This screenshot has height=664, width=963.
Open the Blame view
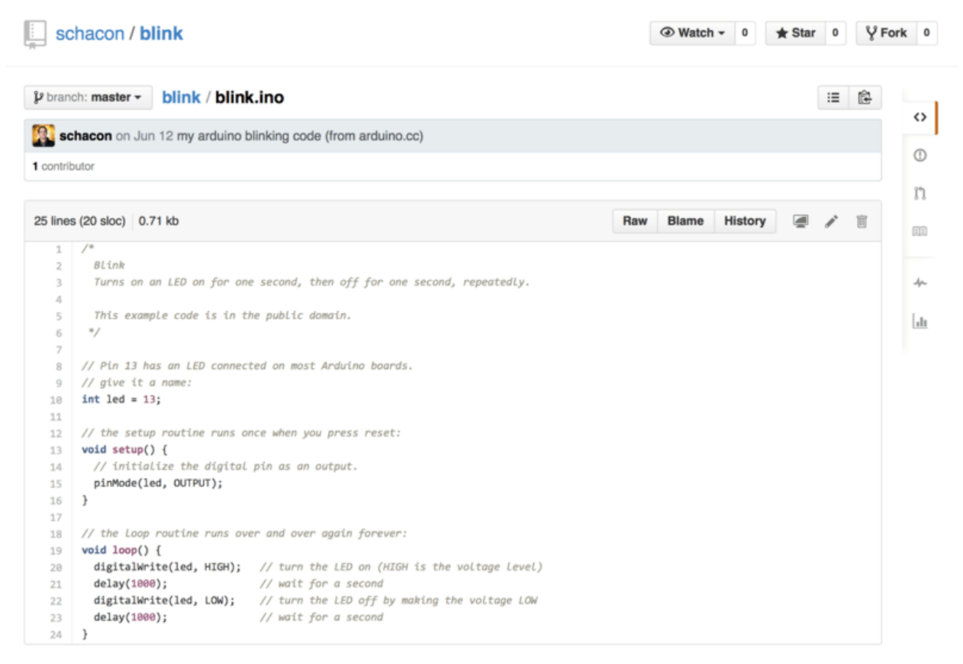pos(685,221)
